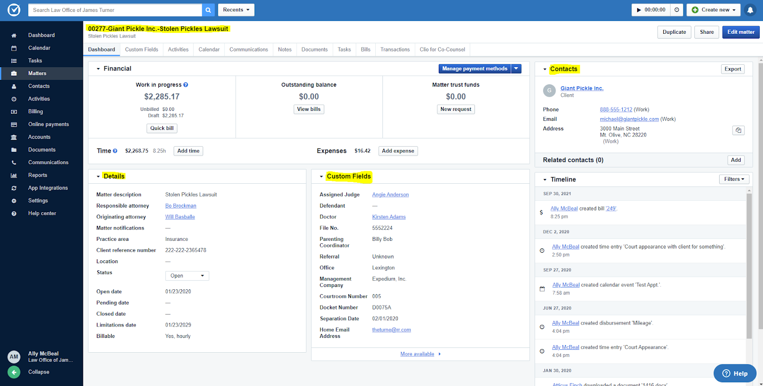Open the Create new dropdown

click(x=713, y=10)
